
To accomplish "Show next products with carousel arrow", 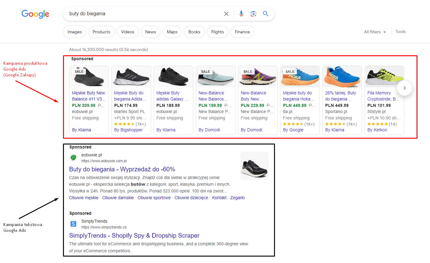I will click(x=404, y=88).
